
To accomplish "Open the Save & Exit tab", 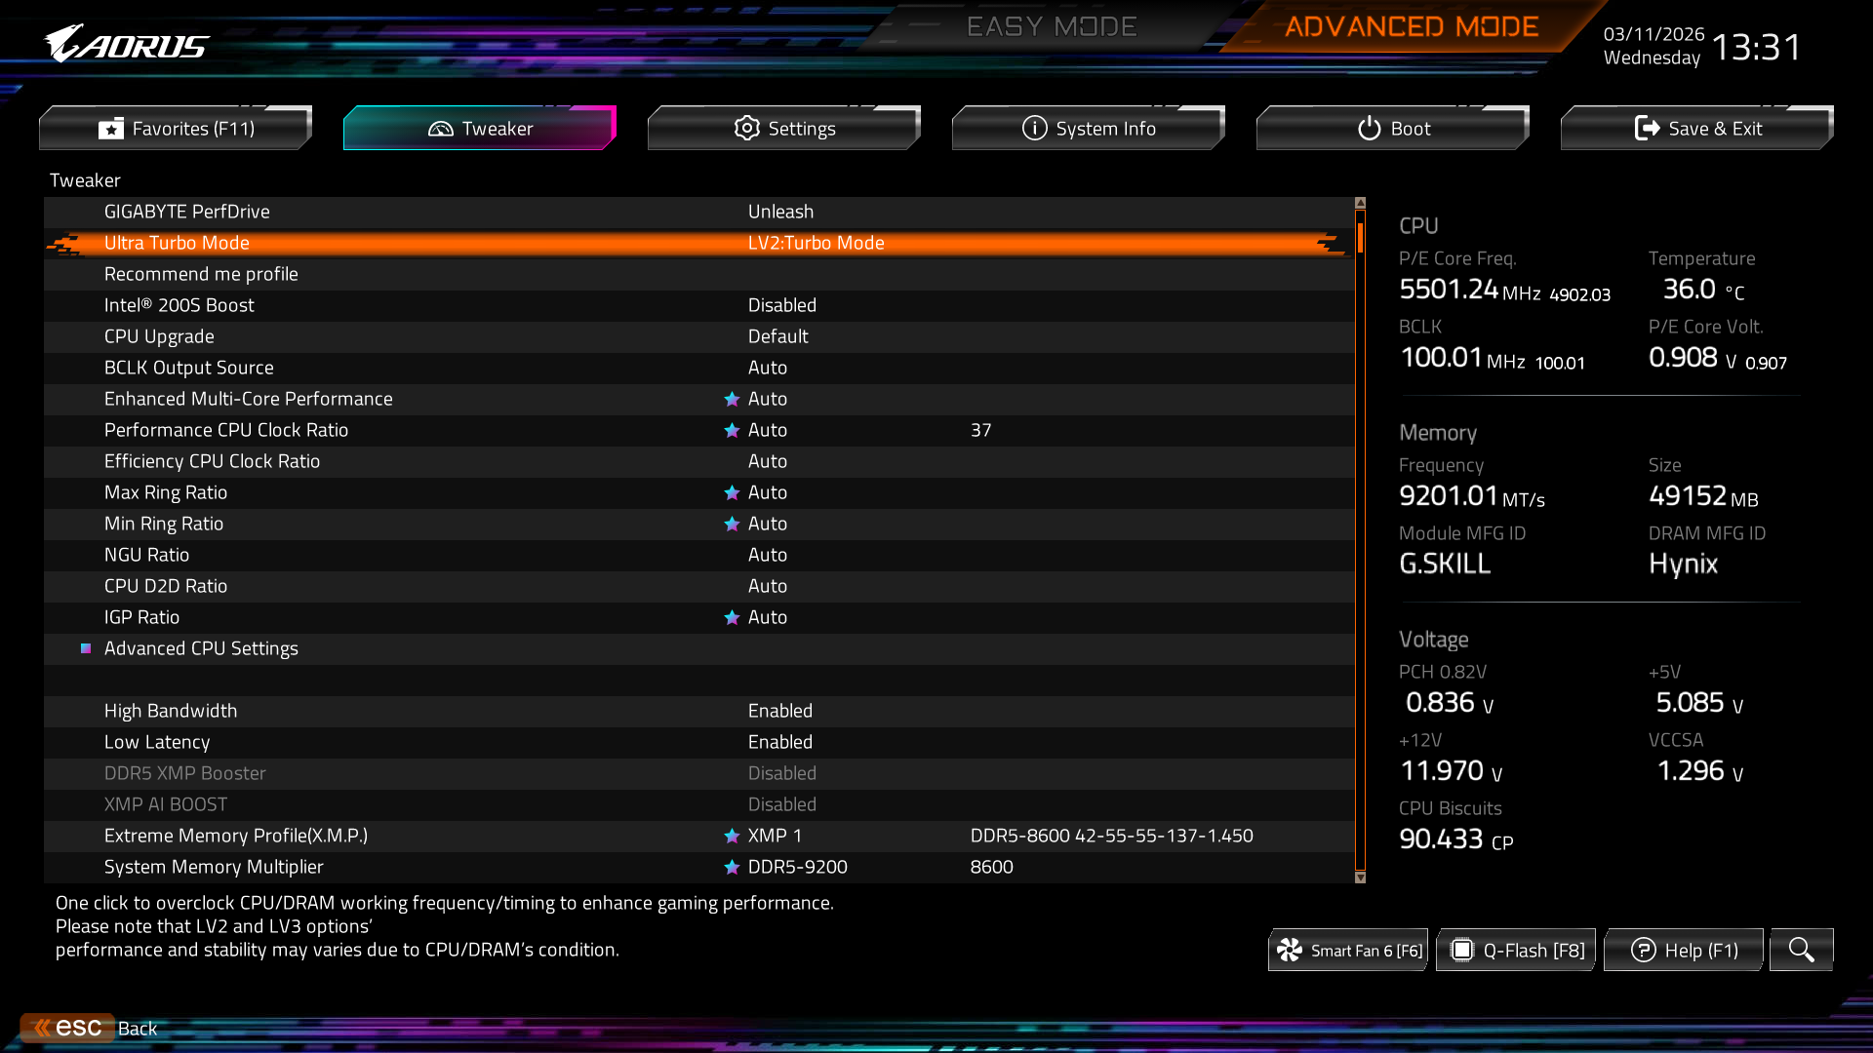I will coord(1696,129).
